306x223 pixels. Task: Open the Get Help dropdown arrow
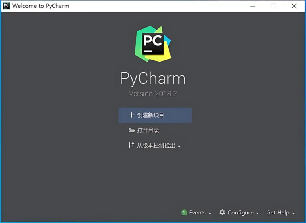(293, 213)
